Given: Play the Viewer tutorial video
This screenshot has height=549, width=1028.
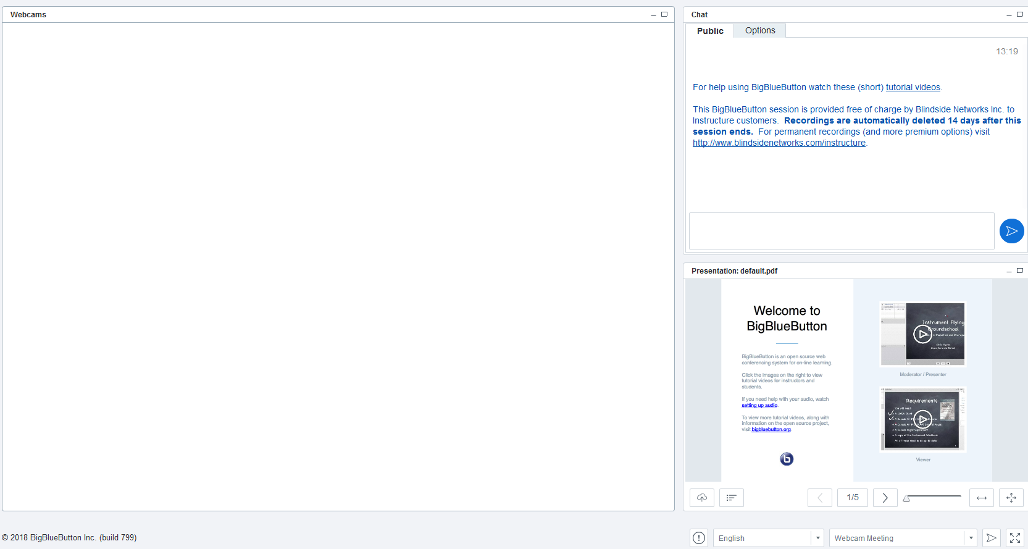Looking at the screenshot, I should [x=922, y=419].
